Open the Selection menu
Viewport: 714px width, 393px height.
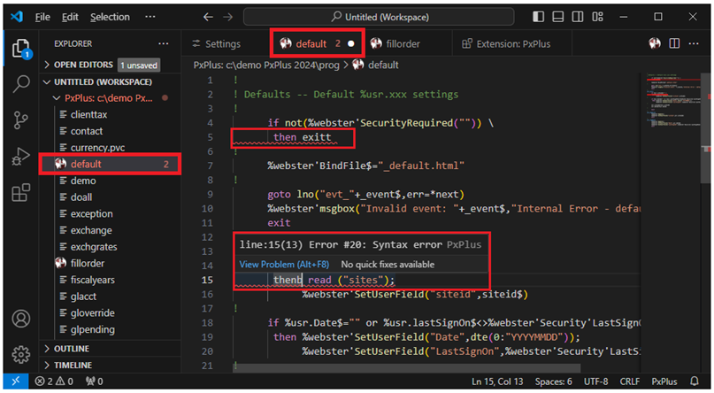(x=109, y=17)
